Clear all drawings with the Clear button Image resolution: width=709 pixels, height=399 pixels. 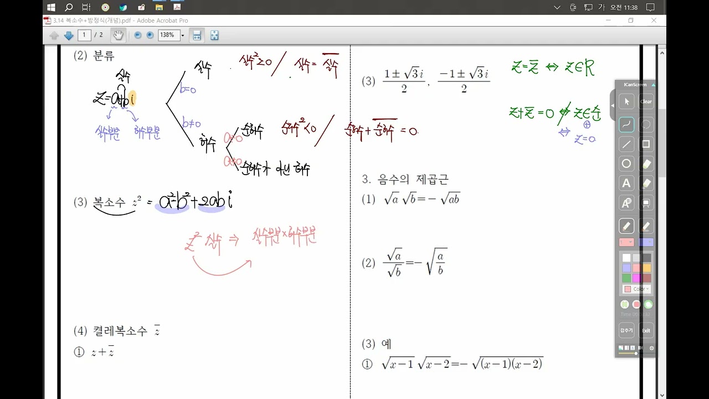click(x=646, y=102)
